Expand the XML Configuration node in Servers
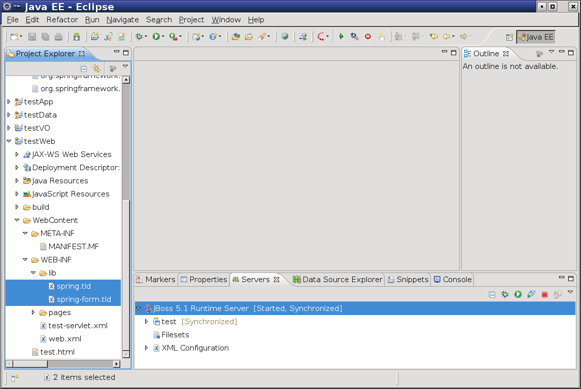Viewport: 581px width, 389px height. 146,348
